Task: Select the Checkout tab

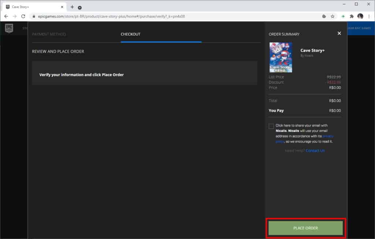Action: [130, 34]
